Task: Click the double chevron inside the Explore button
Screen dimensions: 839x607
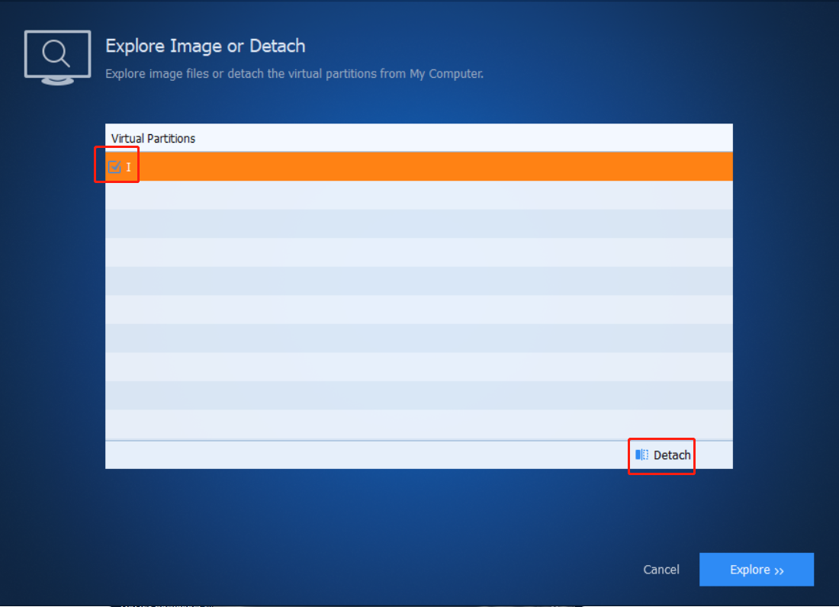Action: click(x=780, y=570)
